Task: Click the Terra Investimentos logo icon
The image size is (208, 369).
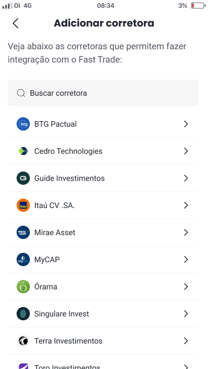Action: coord(23,341)
